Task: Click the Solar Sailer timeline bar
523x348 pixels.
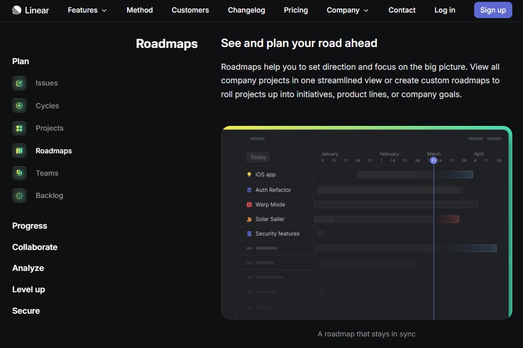Action: point(387,219)
